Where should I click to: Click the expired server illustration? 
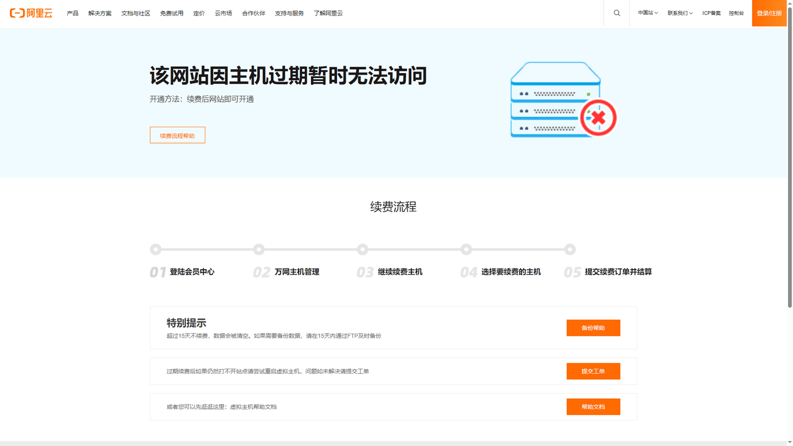[x=563, y=100]
